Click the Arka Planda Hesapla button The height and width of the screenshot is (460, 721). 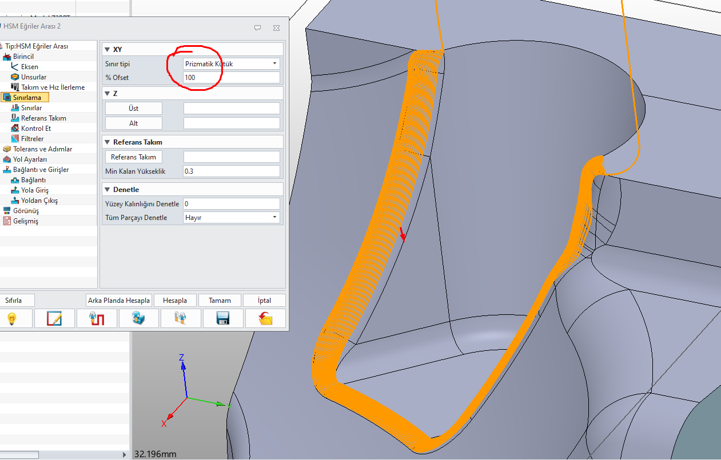coord(119,301)
